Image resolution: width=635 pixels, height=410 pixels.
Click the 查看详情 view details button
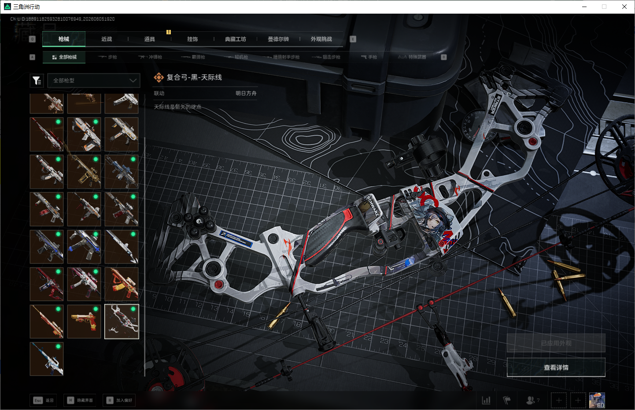click(556, 367)
